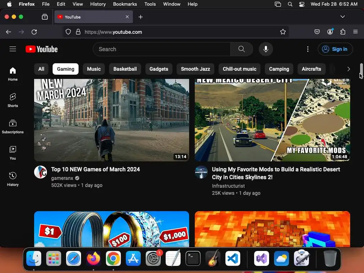
Task: Go to Home in the sidebar
Action: pyautogui.click(x=13, y=74)
